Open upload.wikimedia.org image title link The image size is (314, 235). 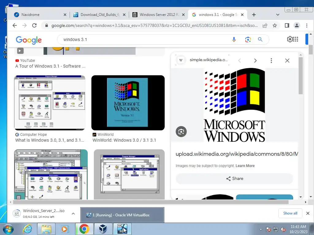tap(237, 154)
